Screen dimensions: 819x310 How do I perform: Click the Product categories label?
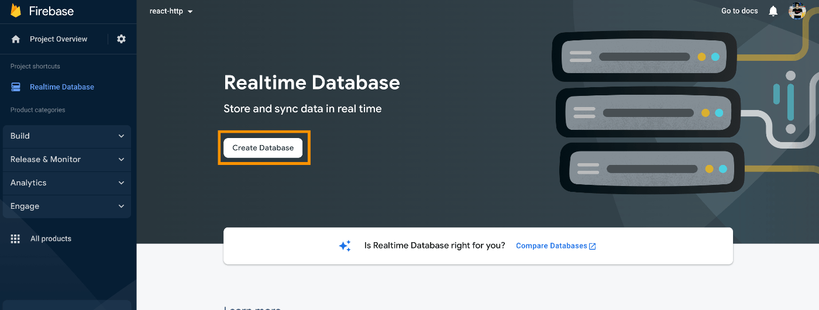[38, 110]
